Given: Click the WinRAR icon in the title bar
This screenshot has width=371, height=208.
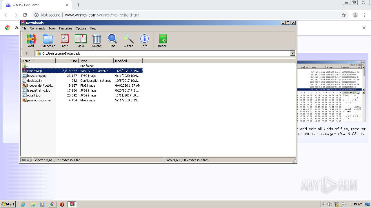Looking at the screenshot, I should tap(23, 23).
